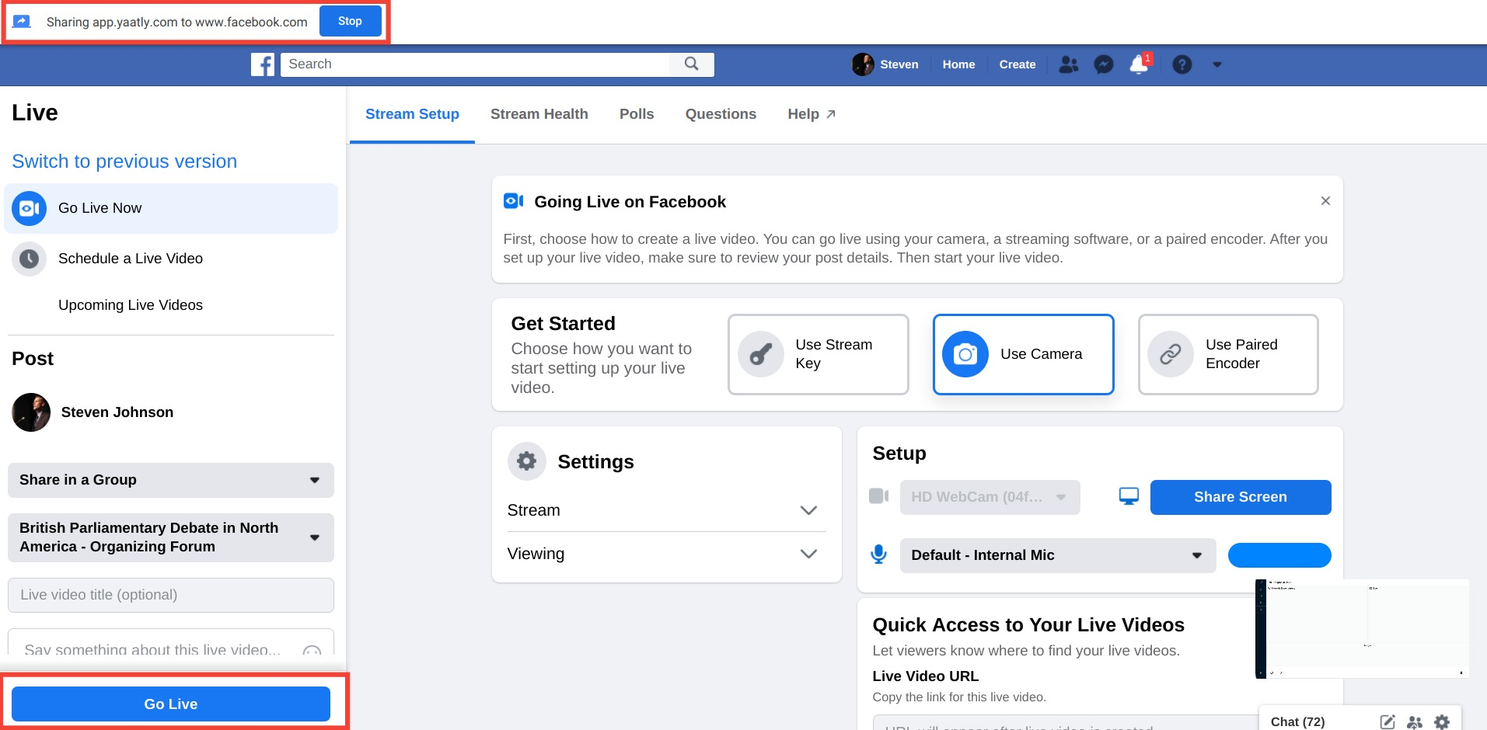Screen dimensions: 1487x730
Task: Choose Use Paired Encoder option
Action: pyautogui.click(x=1229, y=354)
